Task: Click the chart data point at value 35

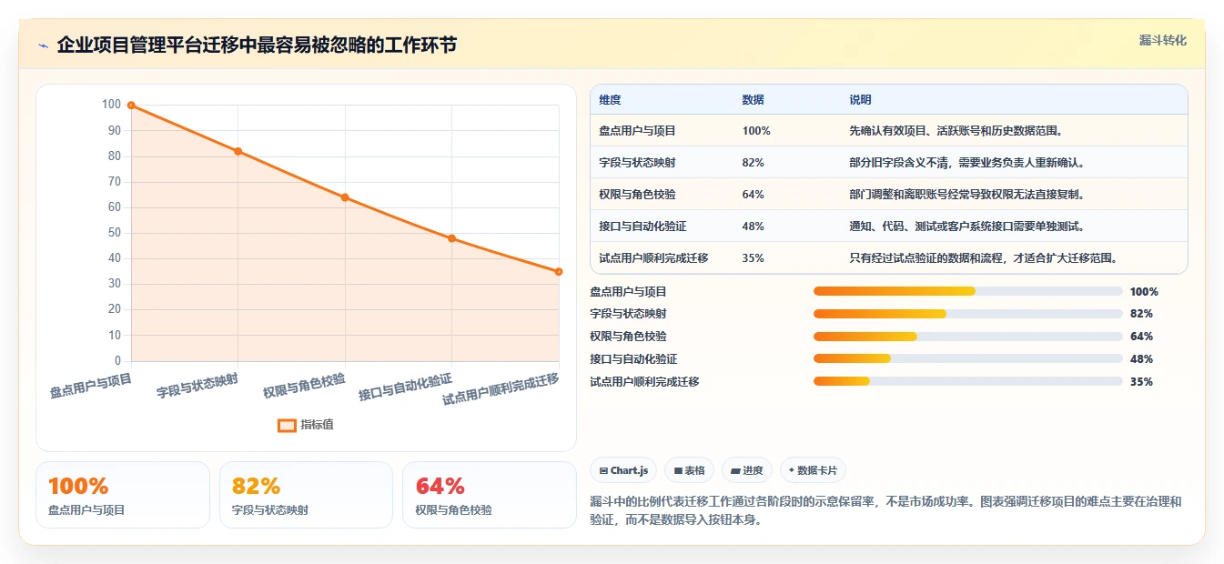Action: pyautogui.click(x=559, y=271)
